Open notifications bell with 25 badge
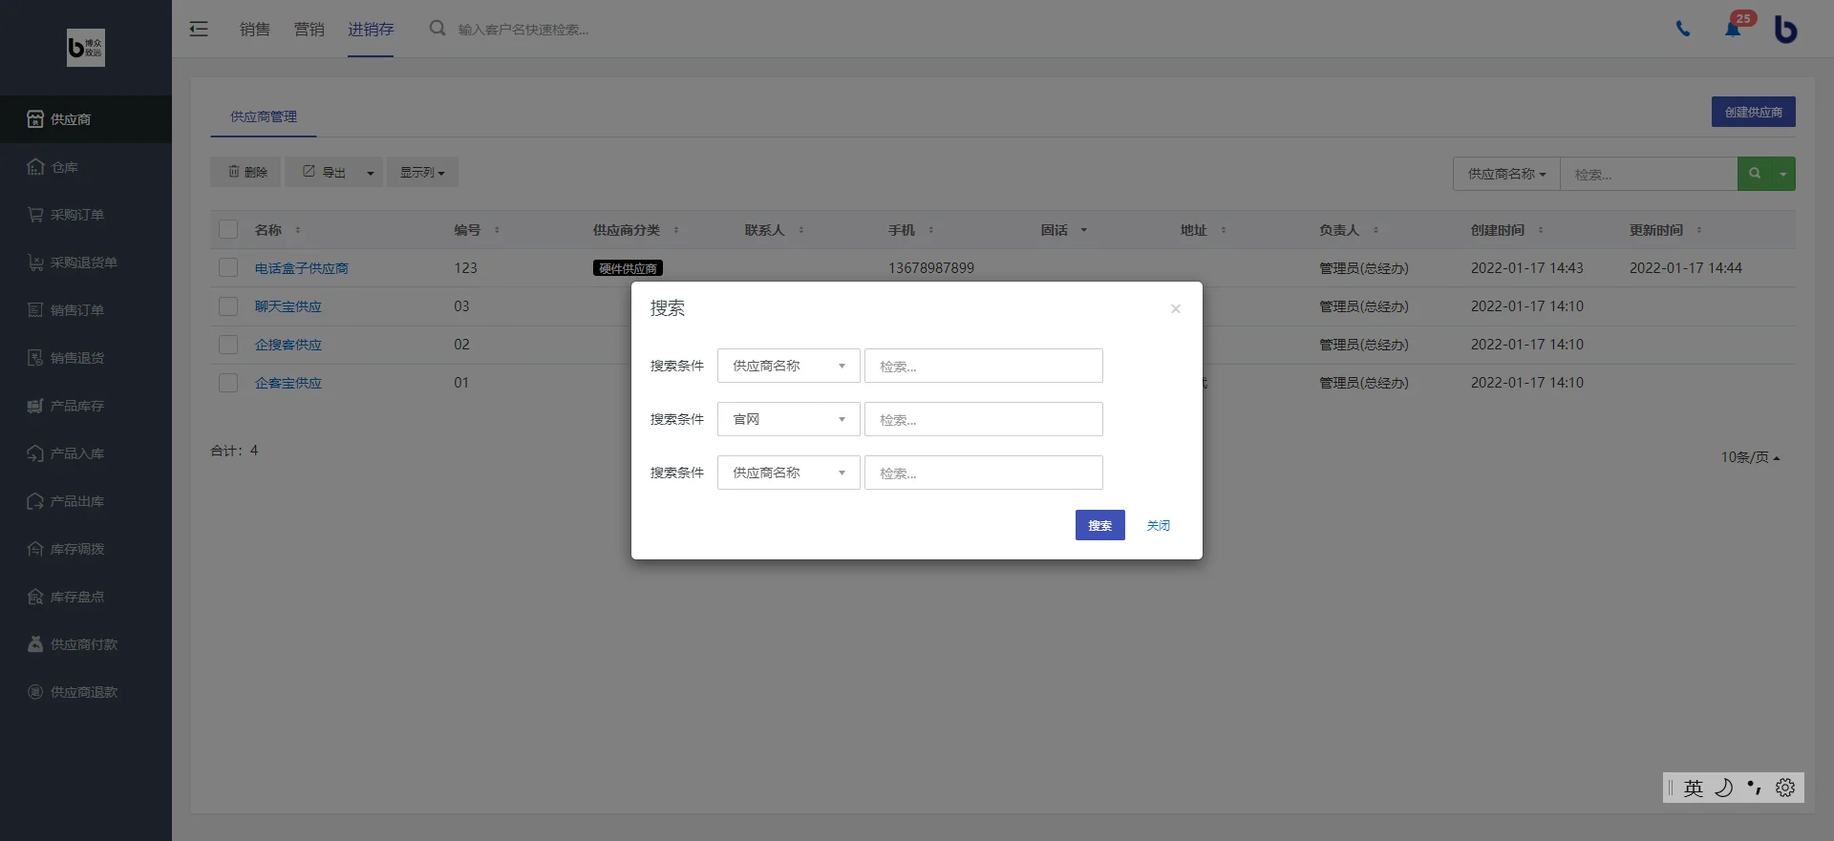Image resolution: width=1834 pixels, height=841 pixels. [x=1734, y=28]
